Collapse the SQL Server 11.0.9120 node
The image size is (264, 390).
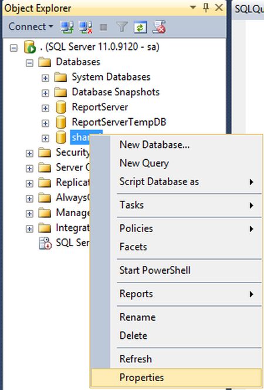pos(13,48)
